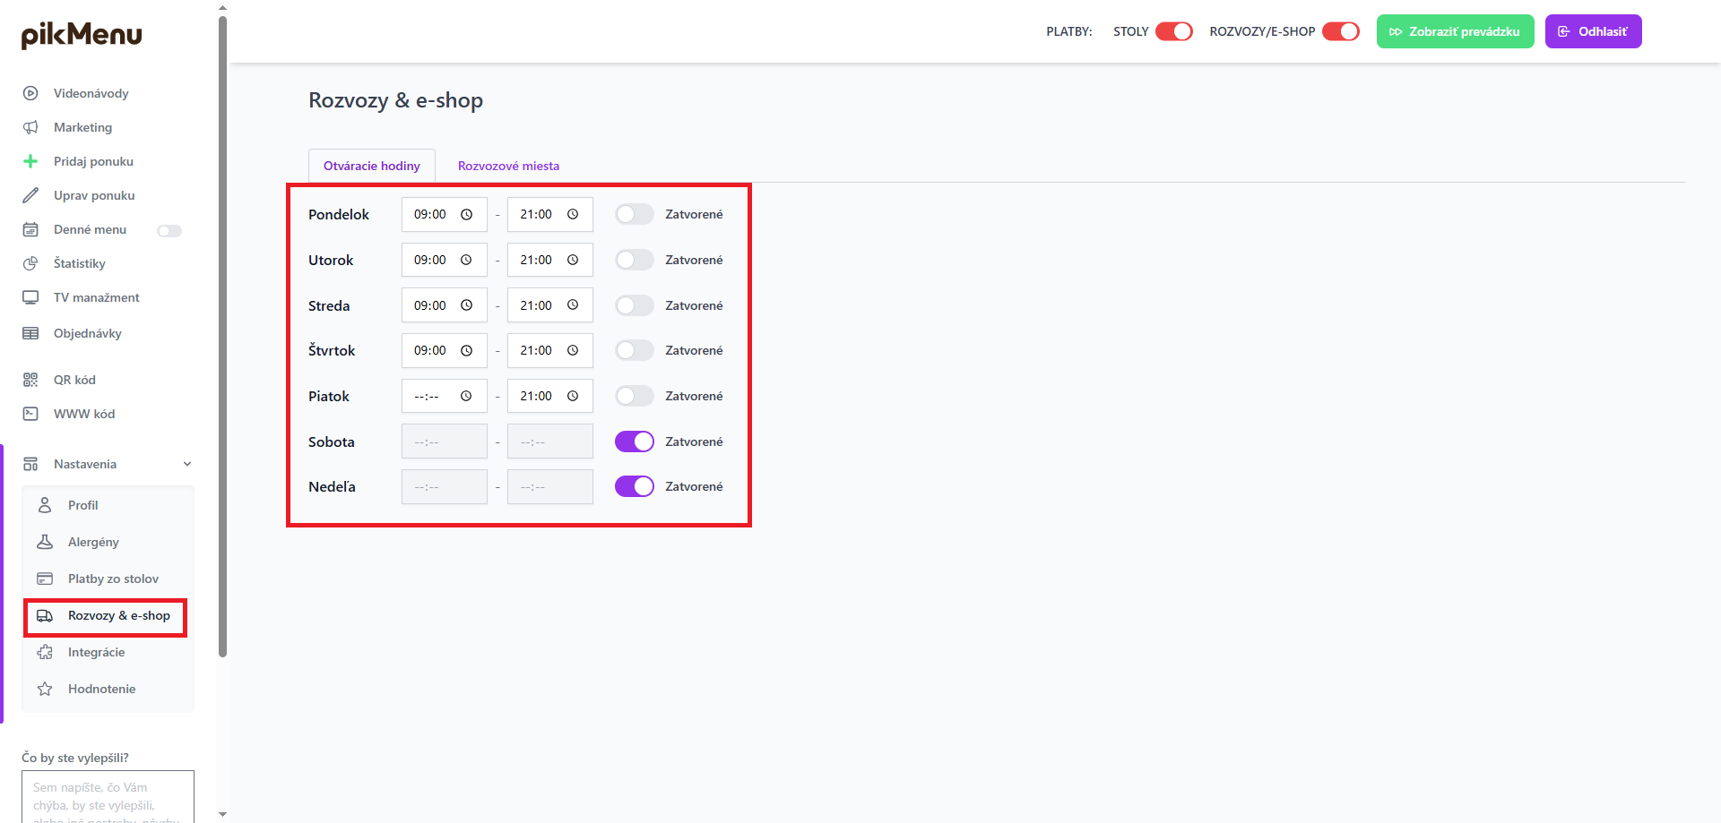Click the clock icon in Pondelok opening time

coord(466,215)
